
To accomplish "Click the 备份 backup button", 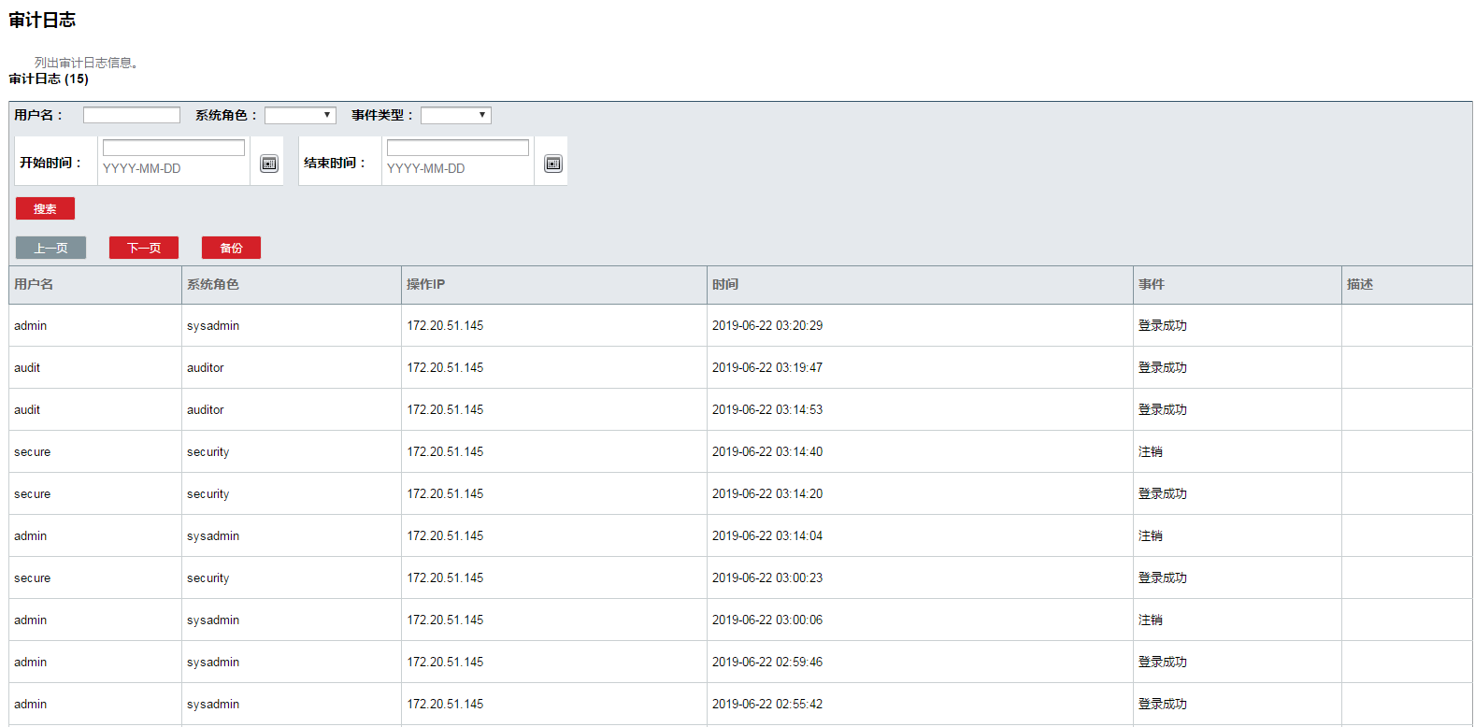I will [x=231, y=248].
